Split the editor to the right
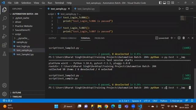This screenshot has height=110, width=196. pyautogui.click(x=187, y=9)
